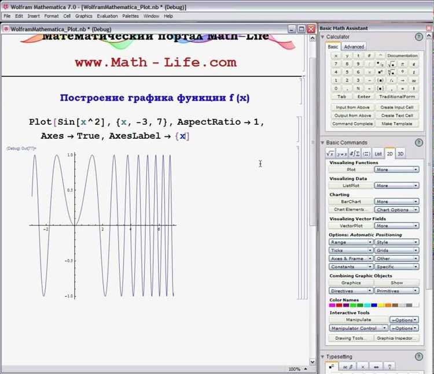434x374 pixels.
Task: Open the Graphics menu
Action: (83, 16)
